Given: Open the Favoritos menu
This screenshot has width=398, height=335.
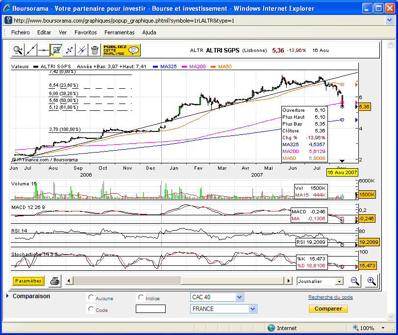Looking at the screenshot, I should [86, 32].
